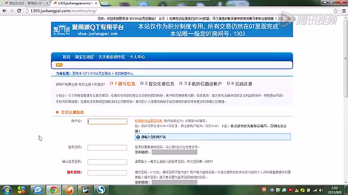Bookmark this page with the star icon
This screenshot has height=195, width=348.
(335, 11)
